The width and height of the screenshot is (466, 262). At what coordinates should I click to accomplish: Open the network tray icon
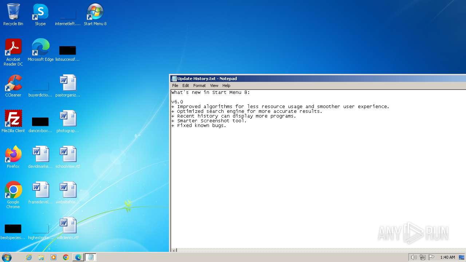[x=423, y=257]
